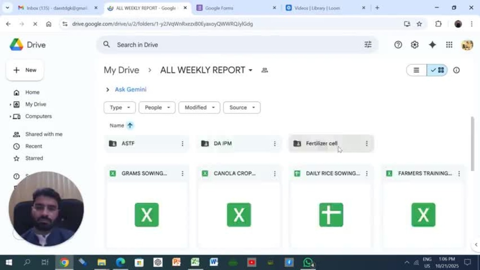Open the Chrome profile icon

click(x=458, y=24)
